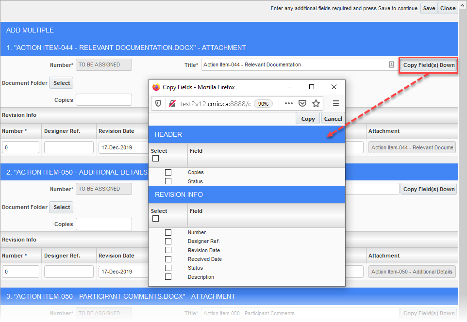This screenshot has width=467, height=322.
Task: Click Copy Field(s) Down for item 1
Action: click(429, 65)
